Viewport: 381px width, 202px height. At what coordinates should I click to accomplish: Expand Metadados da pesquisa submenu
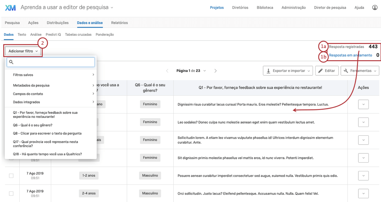click(x=50, y=85)
